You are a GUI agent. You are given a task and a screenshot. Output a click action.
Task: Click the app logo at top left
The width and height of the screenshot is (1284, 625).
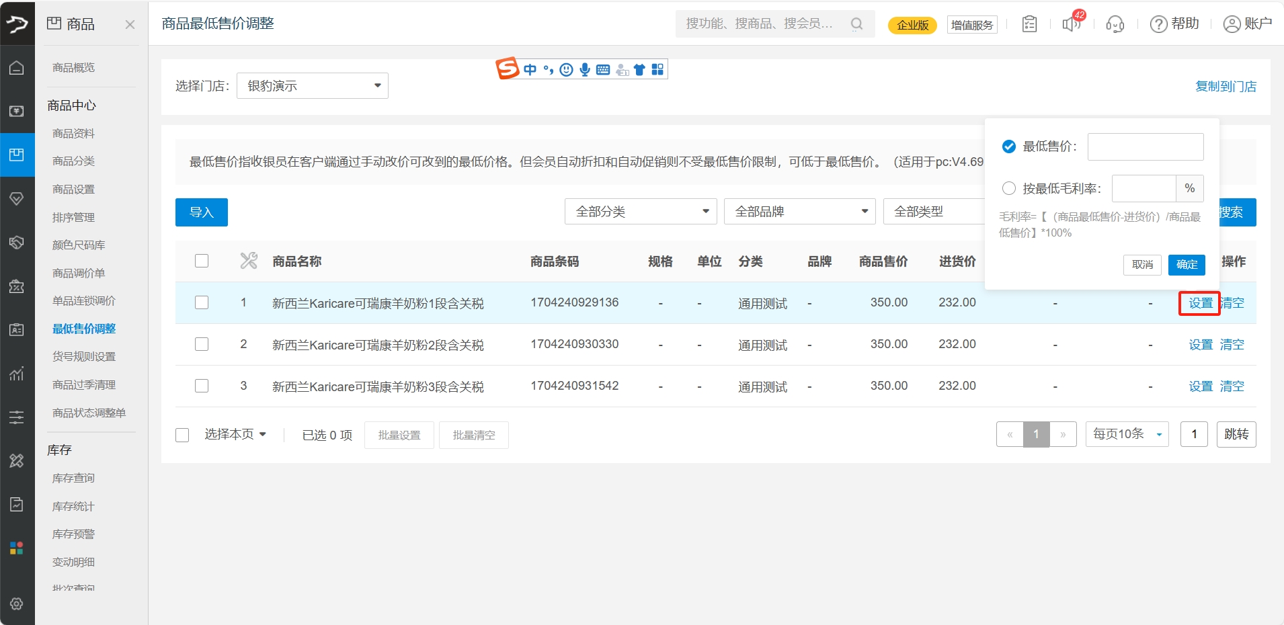tap(17, 24)
